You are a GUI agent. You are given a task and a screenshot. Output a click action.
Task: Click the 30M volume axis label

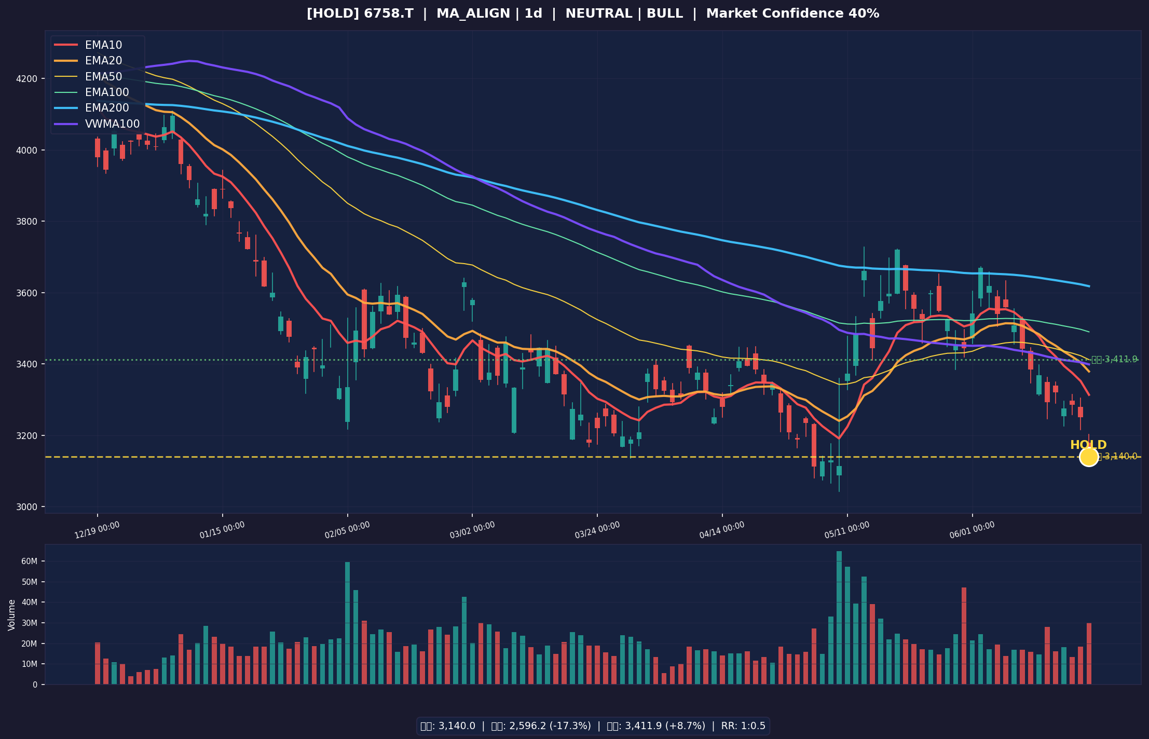31,623
